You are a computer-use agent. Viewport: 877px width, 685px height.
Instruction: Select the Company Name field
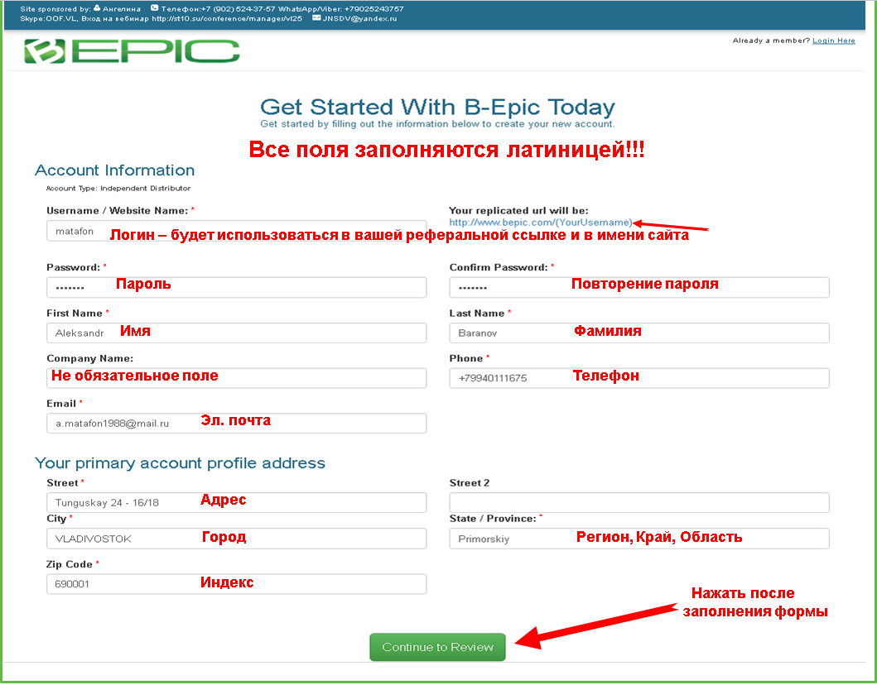click(236, 378)
